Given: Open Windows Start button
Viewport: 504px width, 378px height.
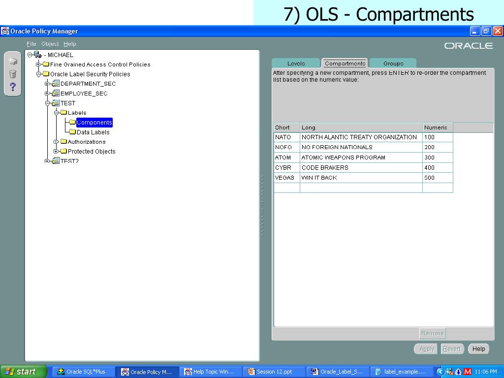Looking at the screenshot, I should click(24, 372).
